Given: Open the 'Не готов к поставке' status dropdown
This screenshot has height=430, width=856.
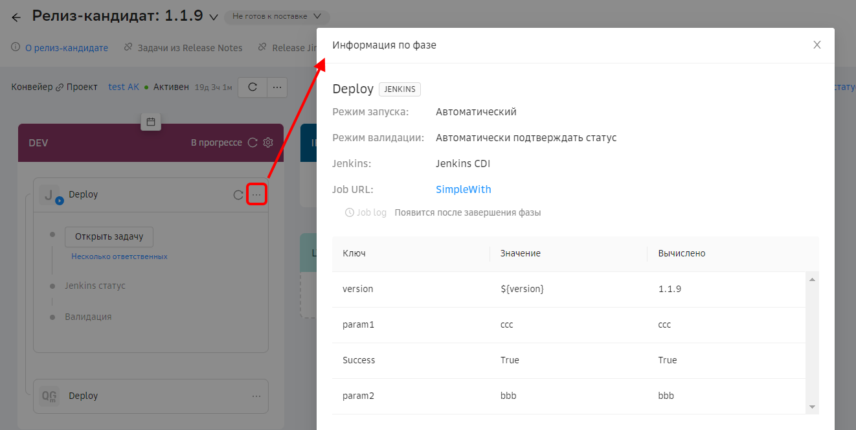Looking at the screenshot, I should click(x=276, y=16).
